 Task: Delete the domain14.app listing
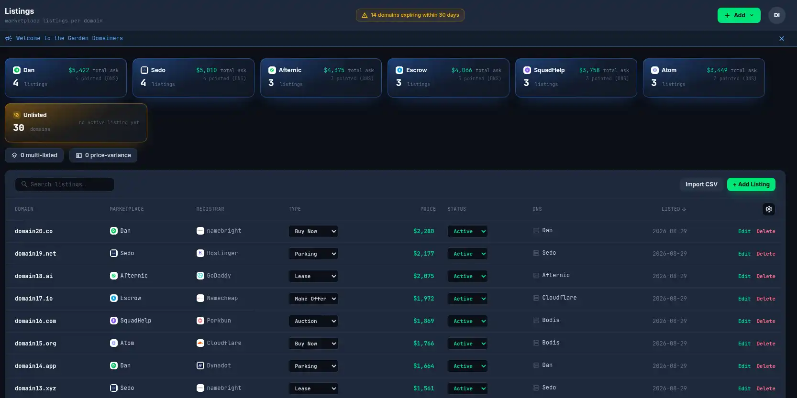[x=766, y=366]
